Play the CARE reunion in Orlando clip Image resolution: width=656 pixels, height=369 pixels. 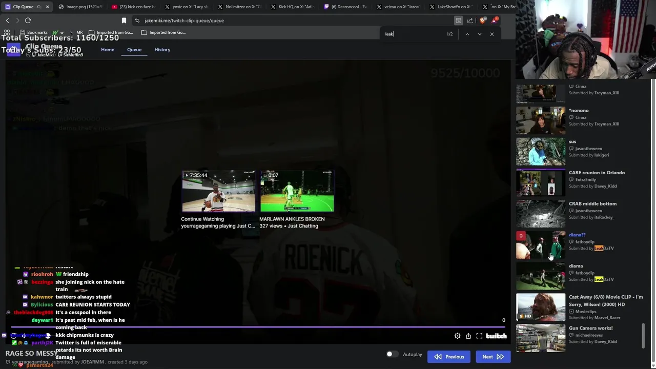541,182
